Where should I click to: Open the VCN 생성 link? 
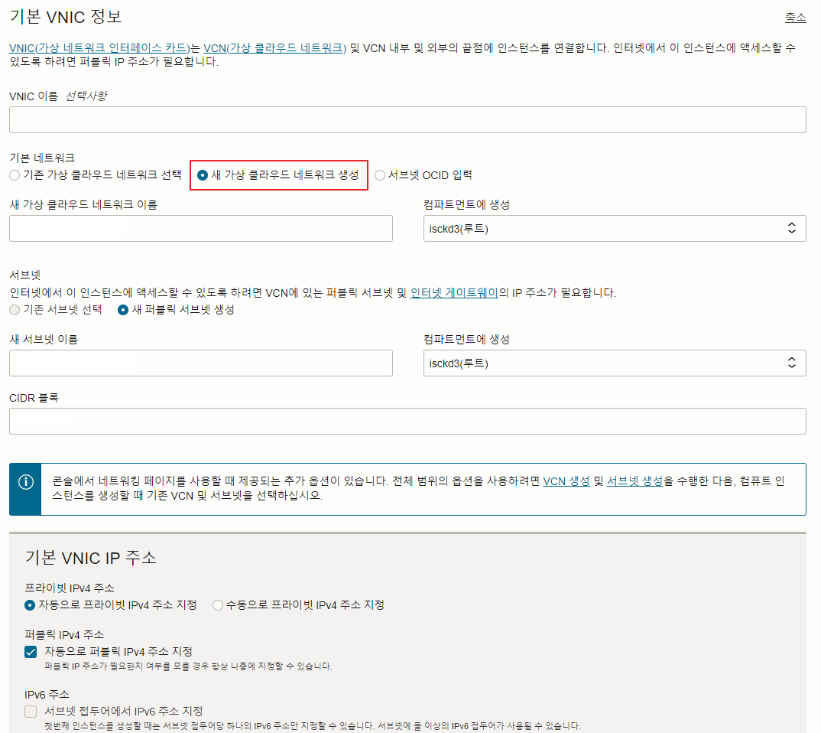click(566, 481)
